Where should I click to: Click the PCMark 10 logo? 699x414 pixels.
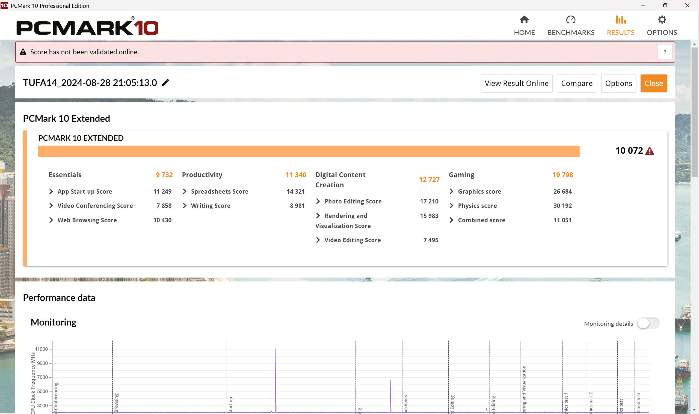(87, 27)
